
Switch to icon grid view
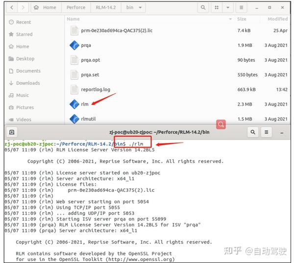pos(217,7)
